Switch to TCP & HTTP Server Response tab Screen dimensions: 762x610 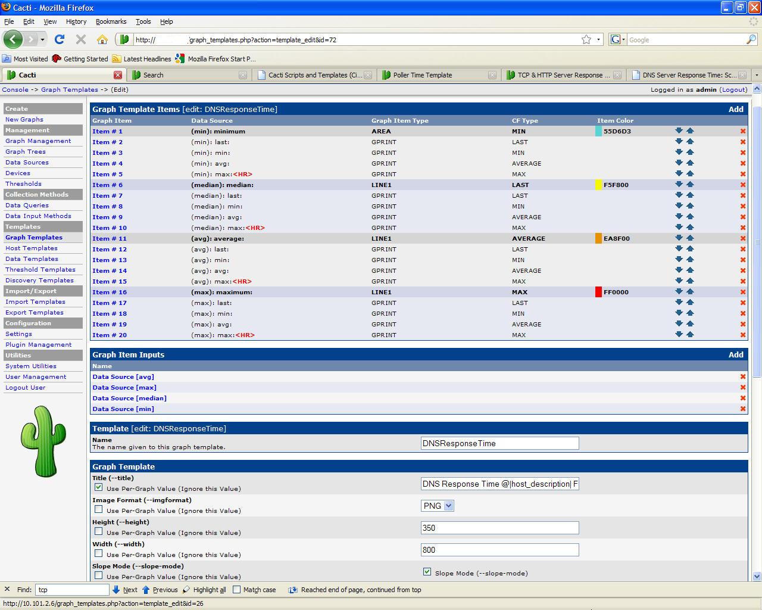(x=563, y=75)
